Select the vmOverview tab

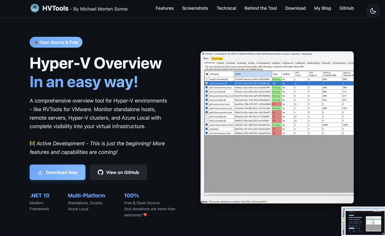coord(210,63)
